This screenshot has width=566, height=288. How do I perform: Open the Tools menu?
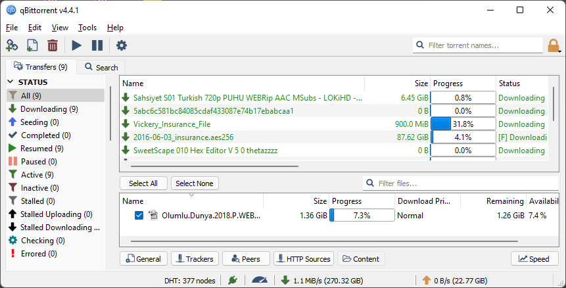click(x=87, y=28)
